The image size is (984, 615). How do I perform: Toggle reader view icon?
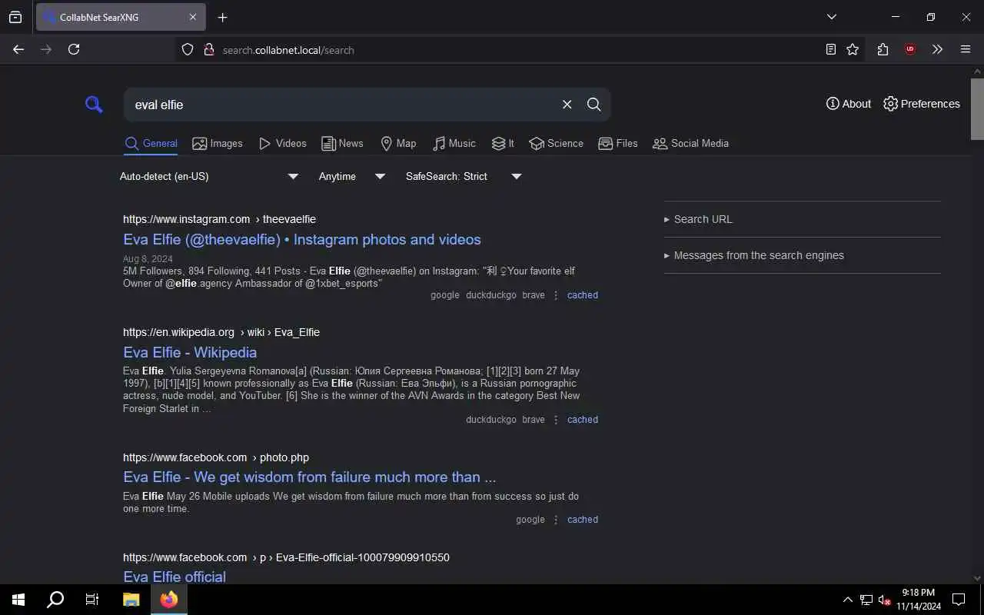point(830,49)
